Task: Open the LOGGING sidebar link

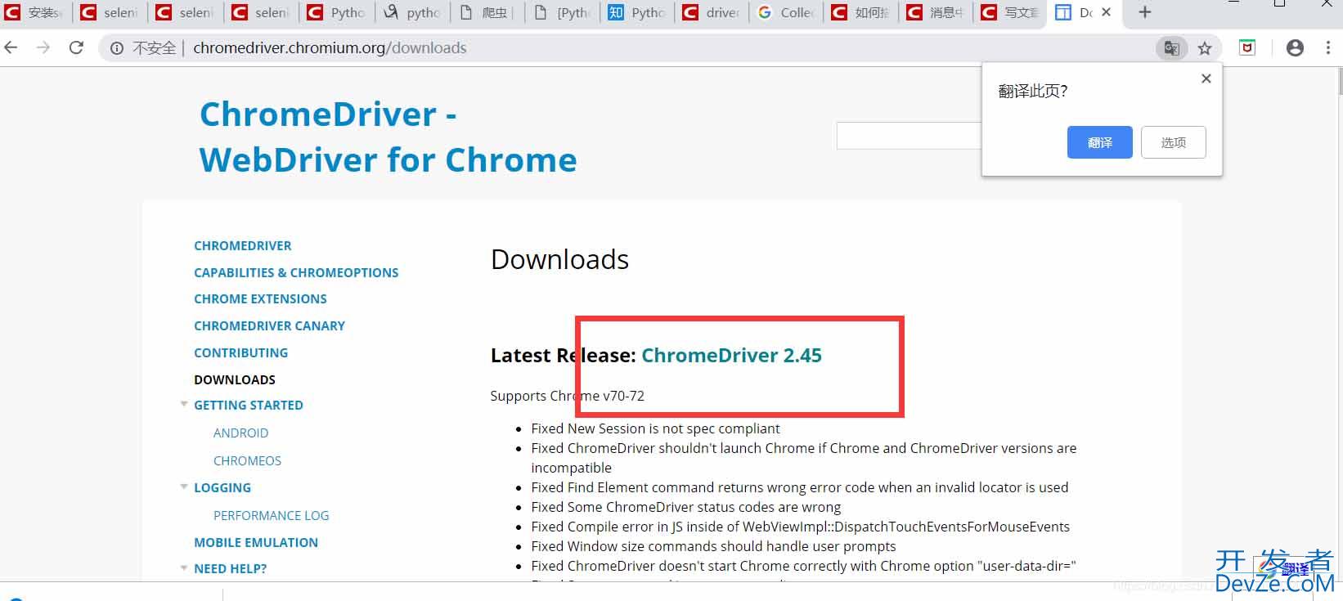Action: click(x=222, y=487)
